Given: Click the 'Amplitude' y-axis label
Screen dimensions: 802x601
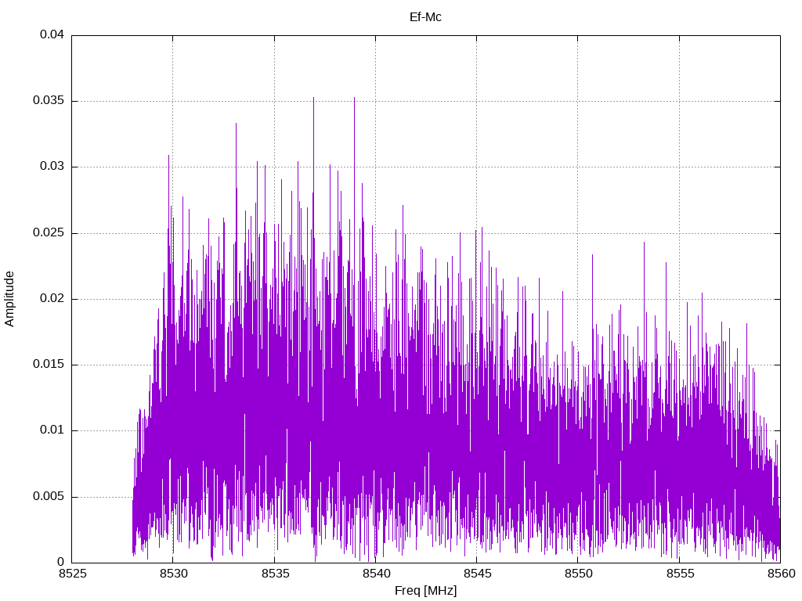Looking at the screenshot, I should [x=9, y=299].
